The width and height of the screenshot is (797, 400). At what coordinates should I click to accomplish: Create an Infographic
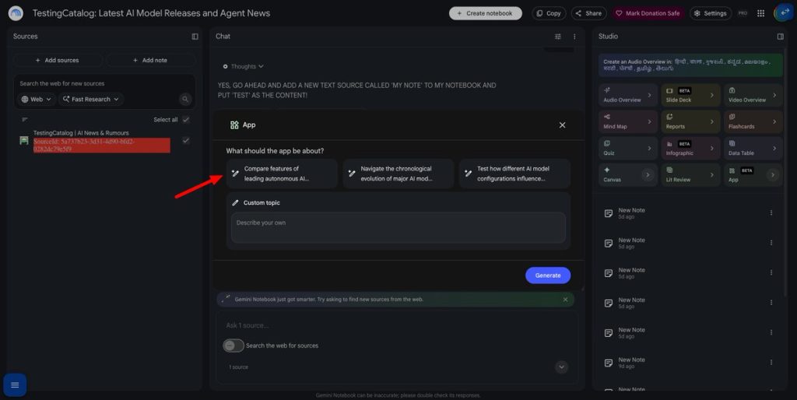click(690, 148)
